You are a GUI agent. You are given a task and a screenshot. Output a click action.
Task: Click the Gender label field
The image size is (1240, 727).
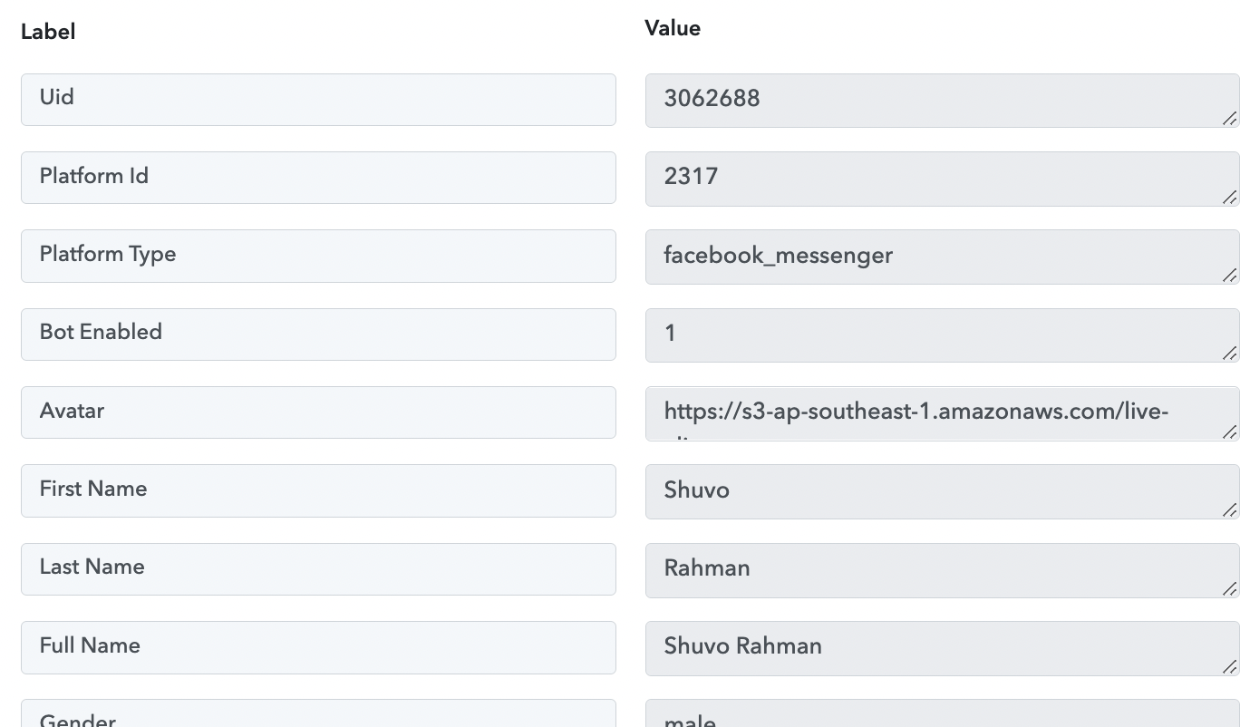(x=318, y=715)
